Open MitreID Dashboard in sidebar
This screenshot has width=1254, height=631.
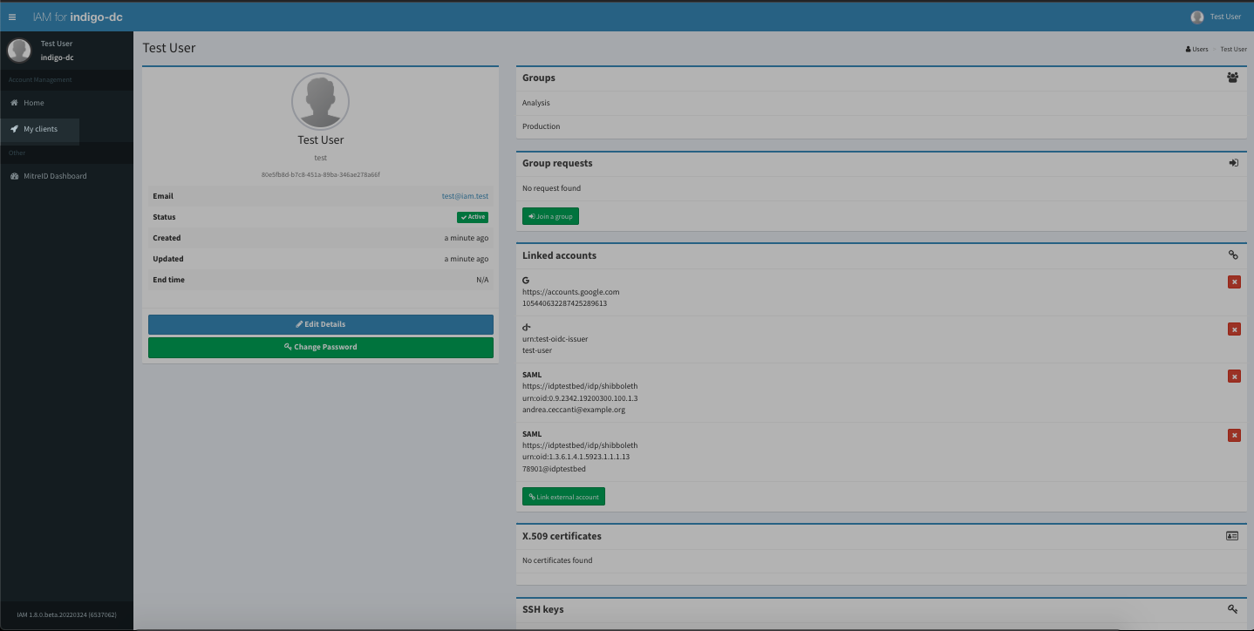[x=54, y=176]
